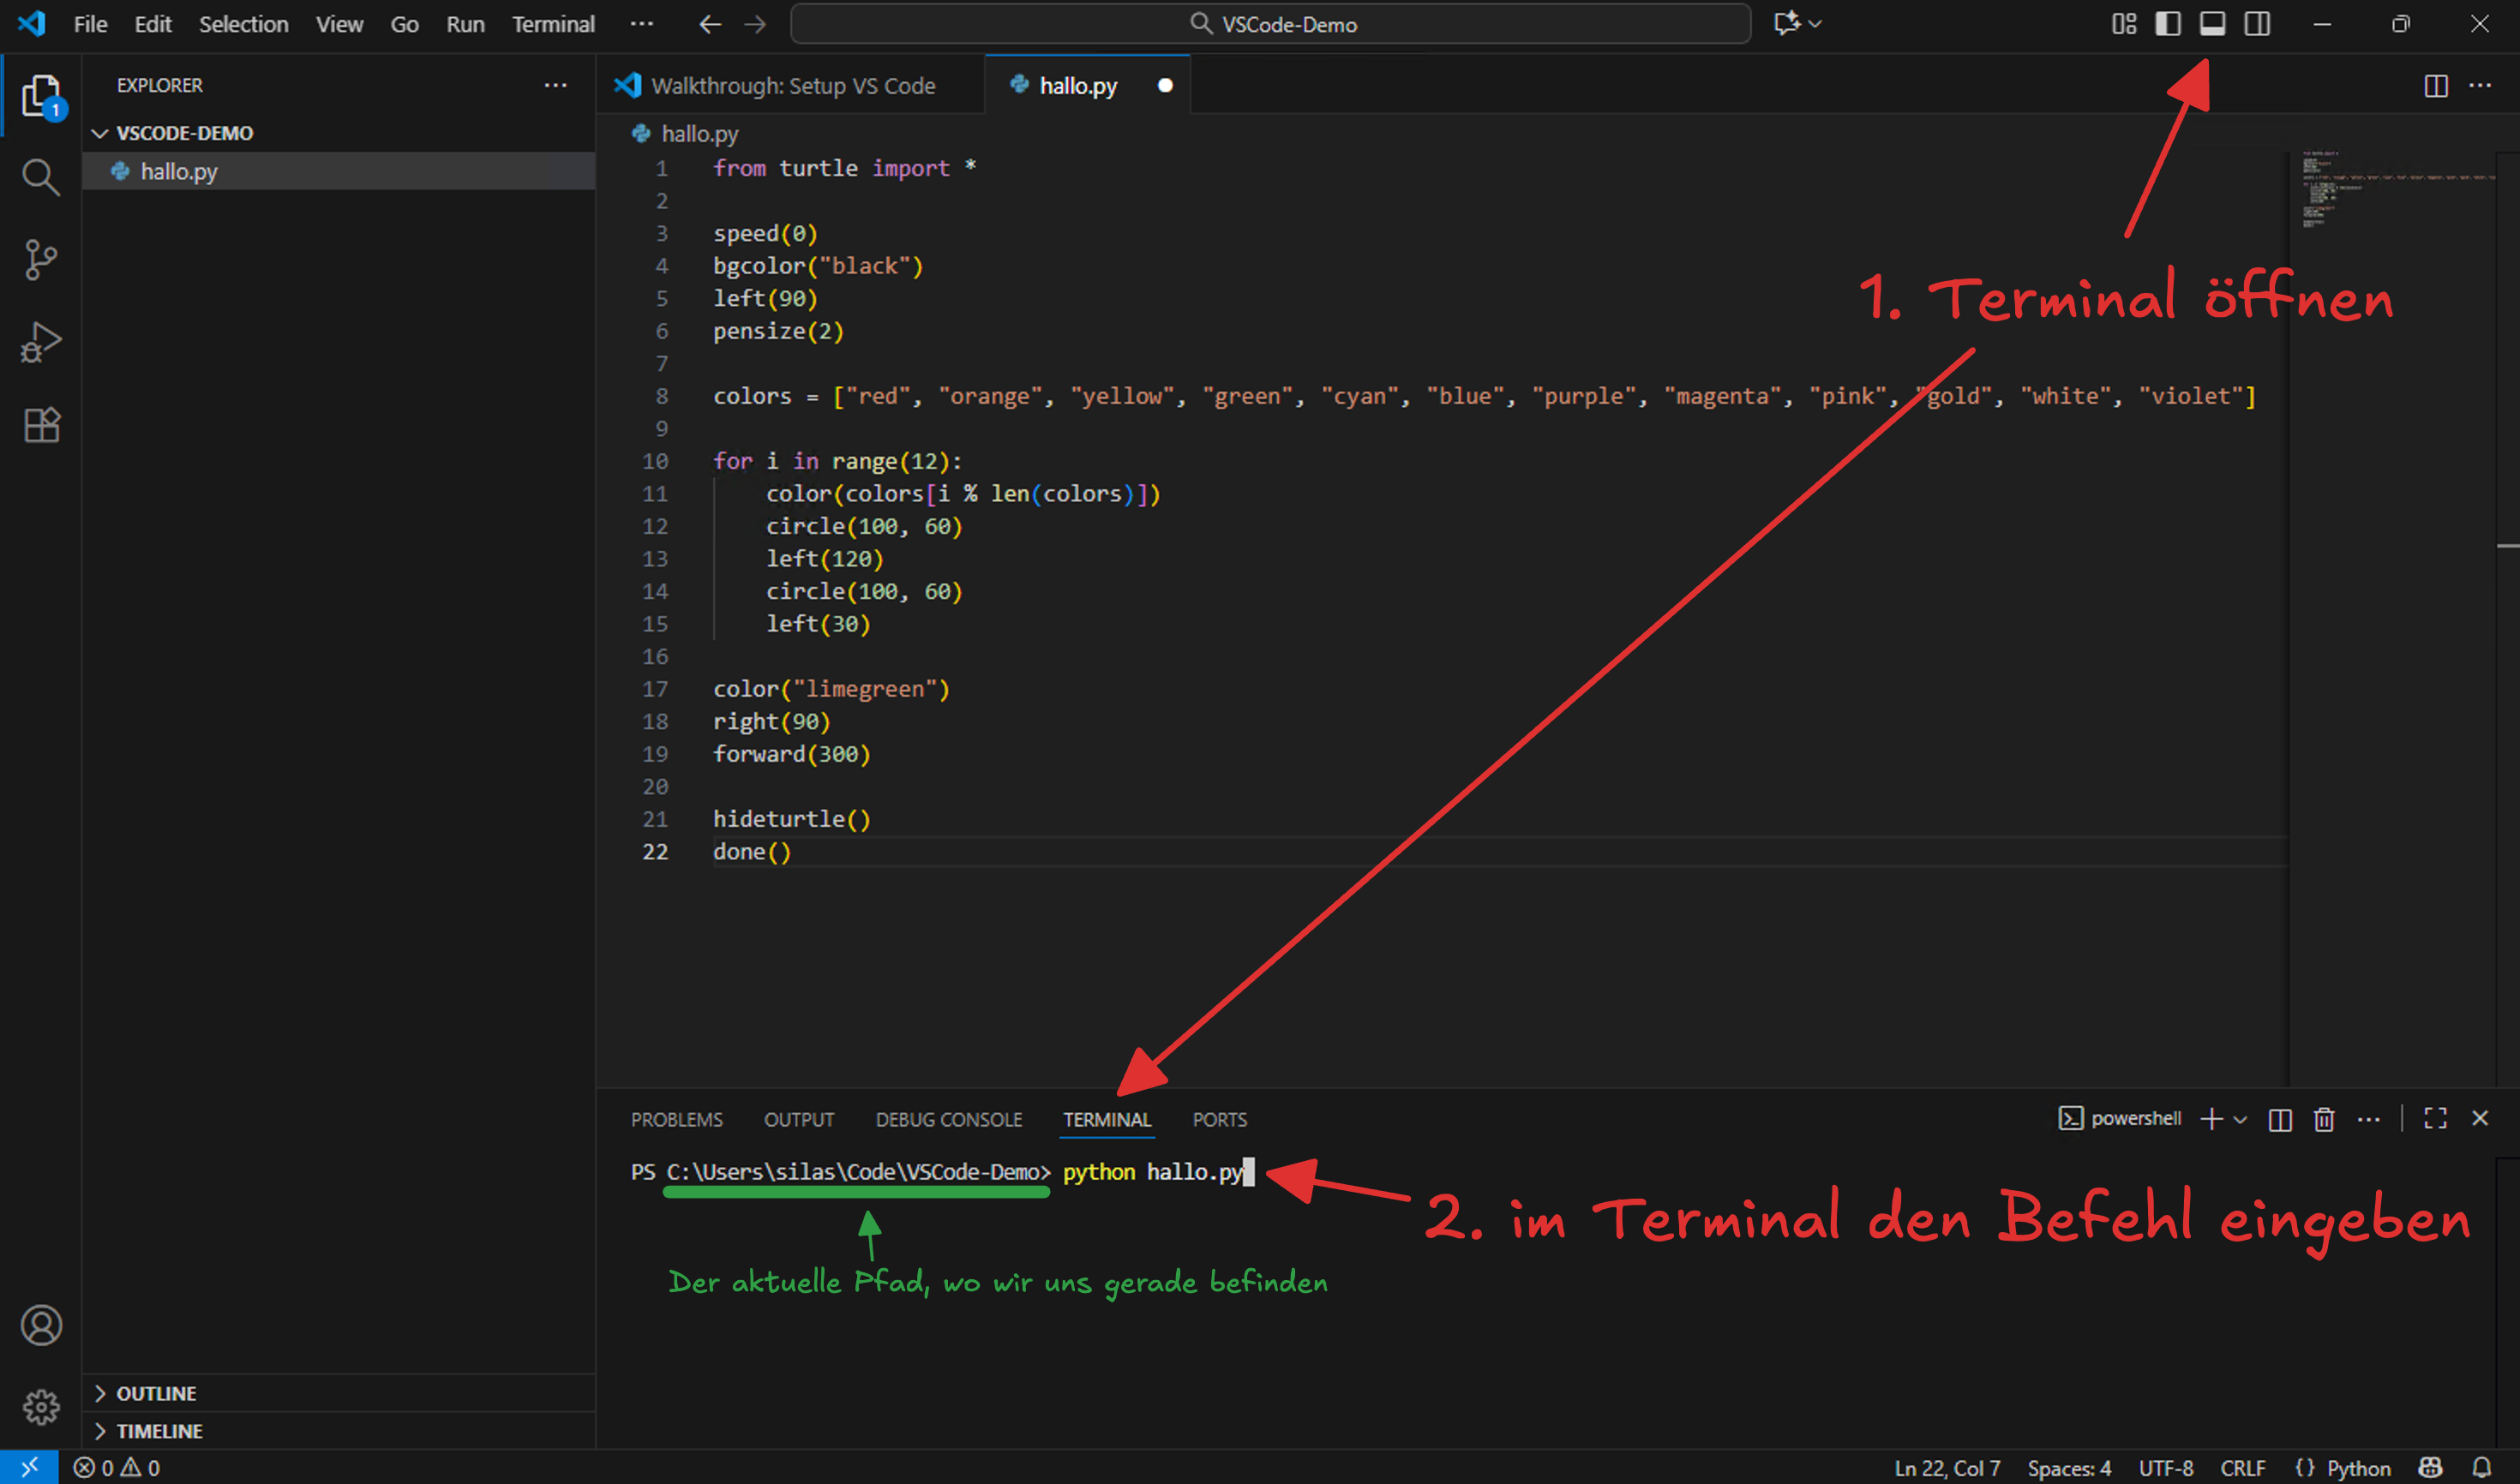
Task: Open the Run and Debug view
Action: [40, 343]
